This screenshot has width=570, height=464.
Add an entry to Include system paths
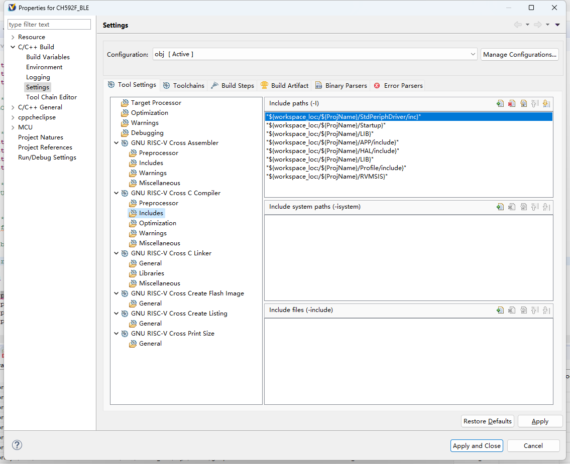[x=500, y=207]
